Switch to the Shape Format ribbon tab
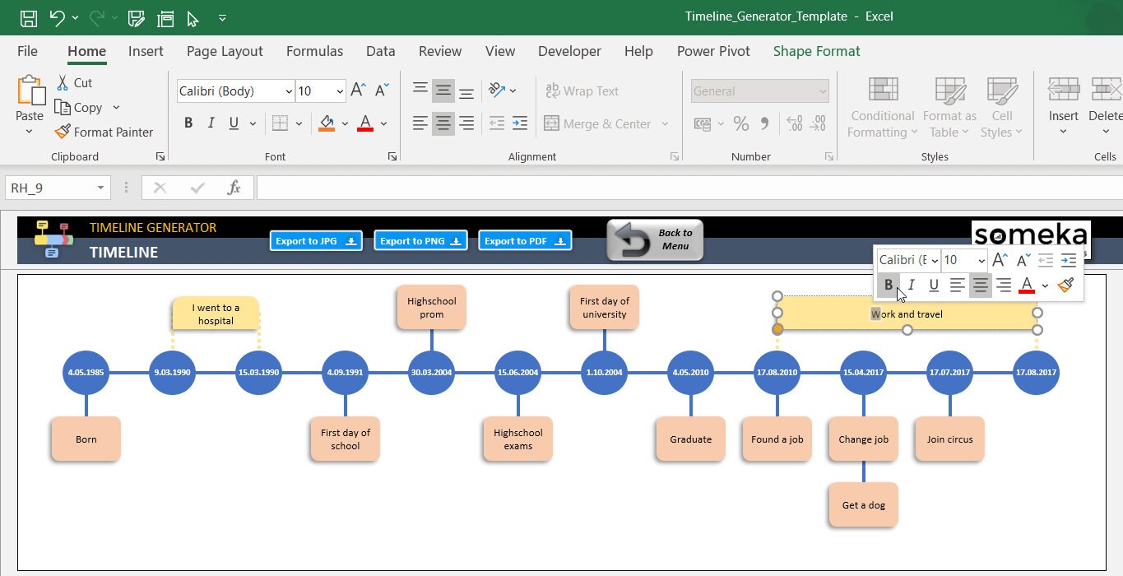The width and height of the screenshot is (1123, 576). point(816,51)
